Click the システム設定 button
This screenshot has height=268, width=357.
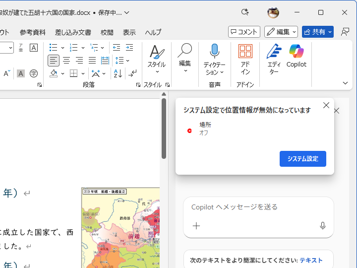[x=303, y=159]
